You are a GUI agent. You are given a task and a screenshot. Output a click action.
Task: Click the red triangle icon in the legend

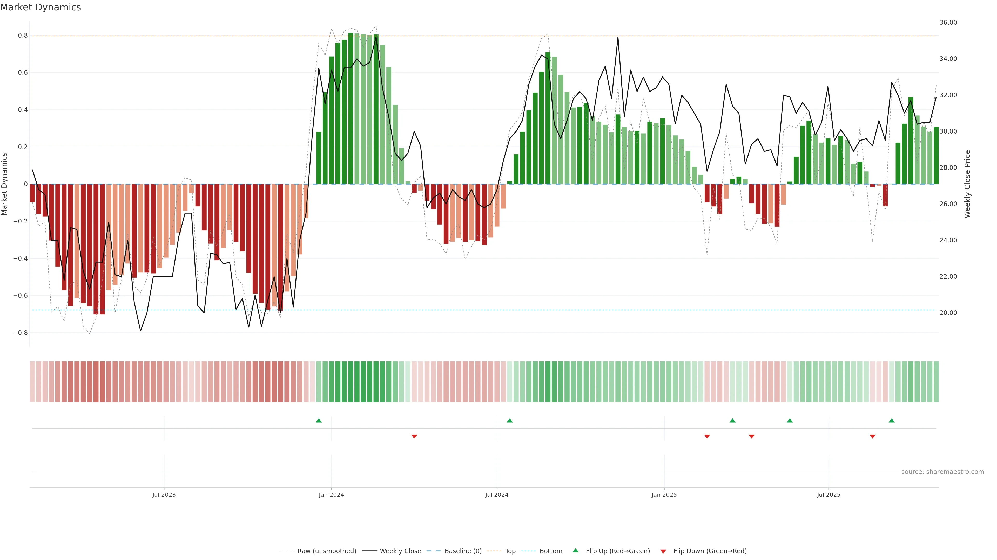point(663,551)
